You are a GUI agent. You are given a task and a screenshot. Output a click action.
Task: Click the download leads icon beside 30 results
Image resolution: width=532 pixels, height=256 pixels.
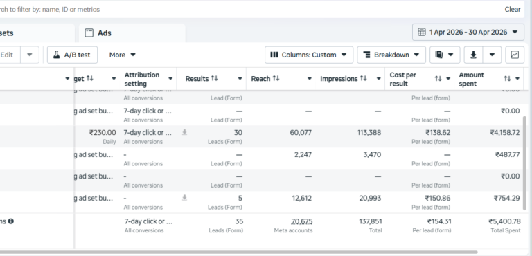tap(184, 132)
